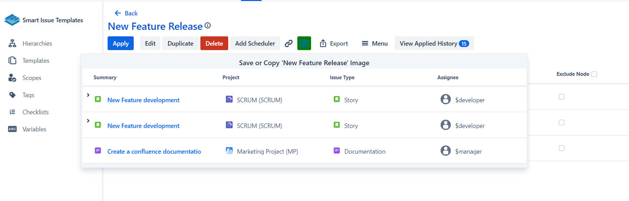Click the green camera snapshot icon

[x=304, y=43]
